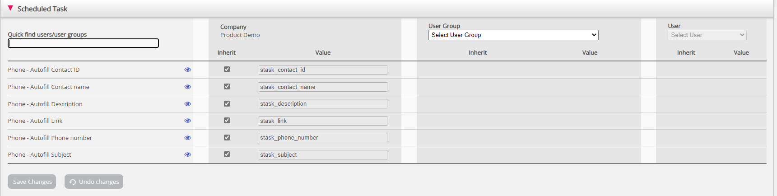Collapse the Scheduled Task section triangle
777x196 pixels.
pos(10,9)
